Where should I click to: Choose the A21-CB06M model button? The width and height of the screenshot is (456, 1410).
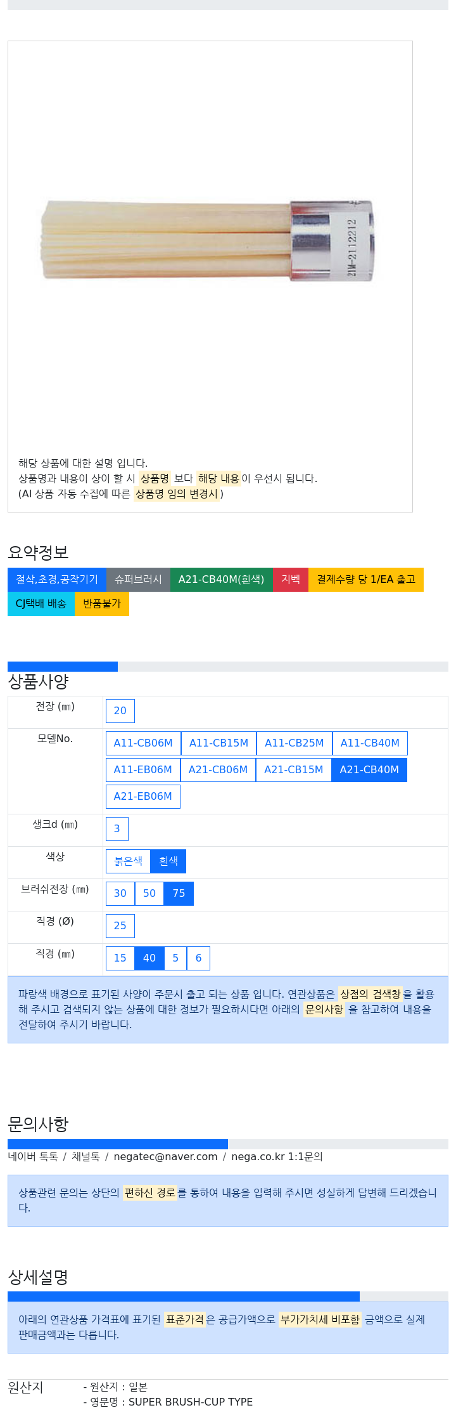click(218, 770)
